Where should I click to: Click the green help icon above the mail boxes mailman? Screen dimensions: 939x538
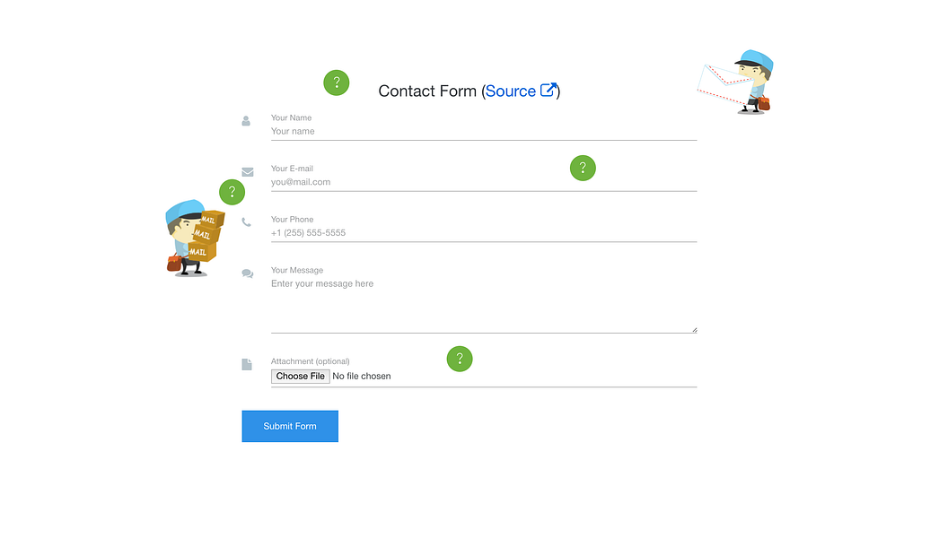click(x=232, y=192)
